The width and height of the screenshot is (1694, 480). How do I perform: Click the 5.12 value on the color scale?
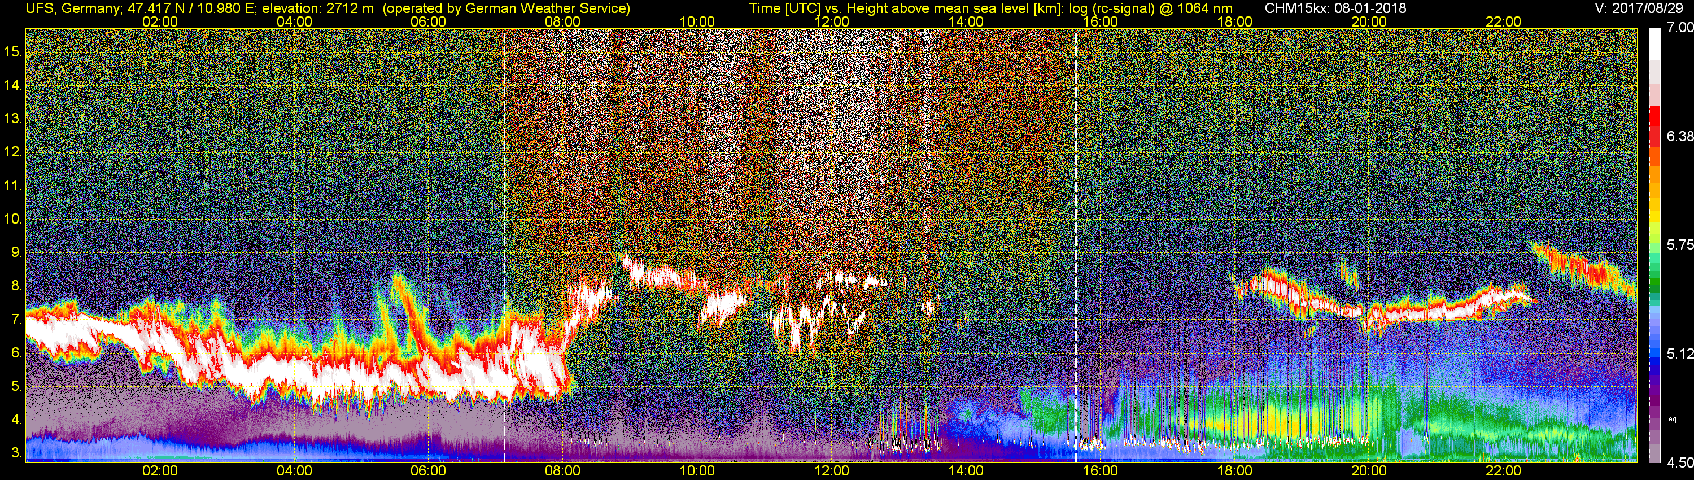[1679, 354]
